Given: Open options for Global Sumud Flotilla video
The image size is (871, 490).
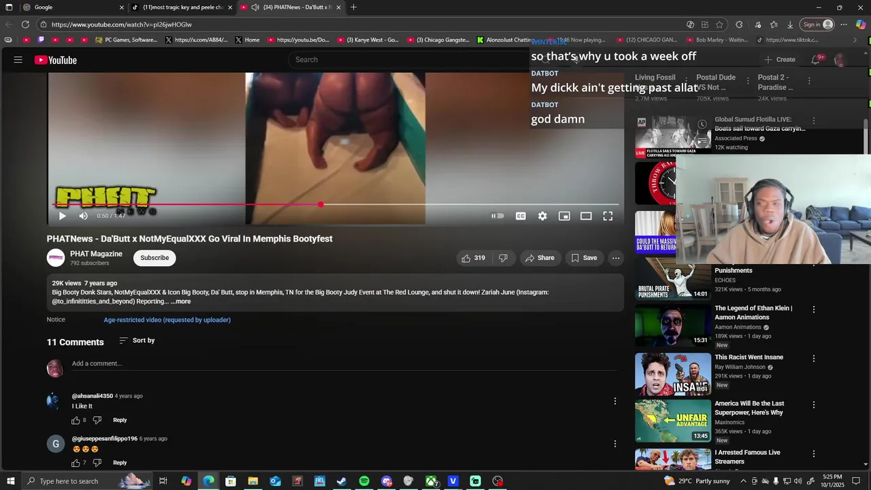Looking at the screenshot, I should click(x=813, y=120).
